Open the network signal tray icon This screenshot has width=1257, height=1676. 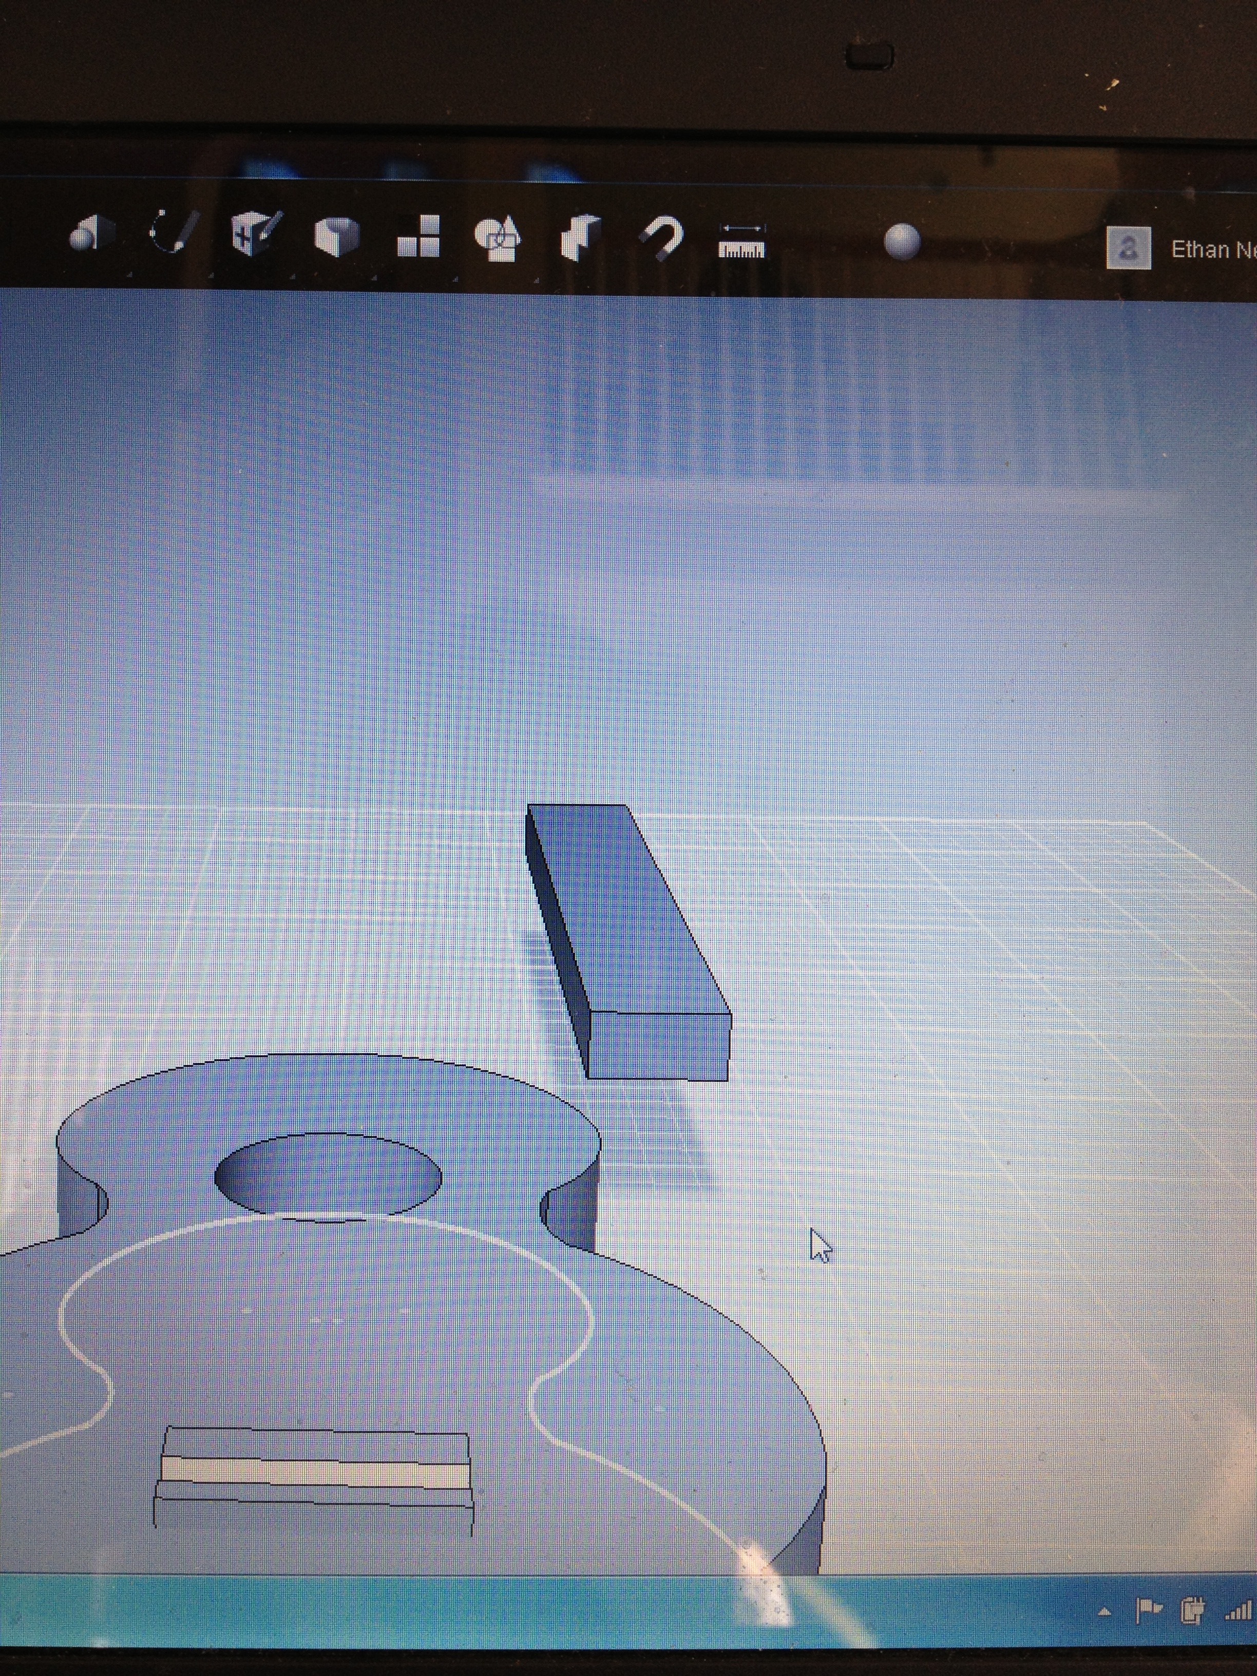(1238, 1611)
